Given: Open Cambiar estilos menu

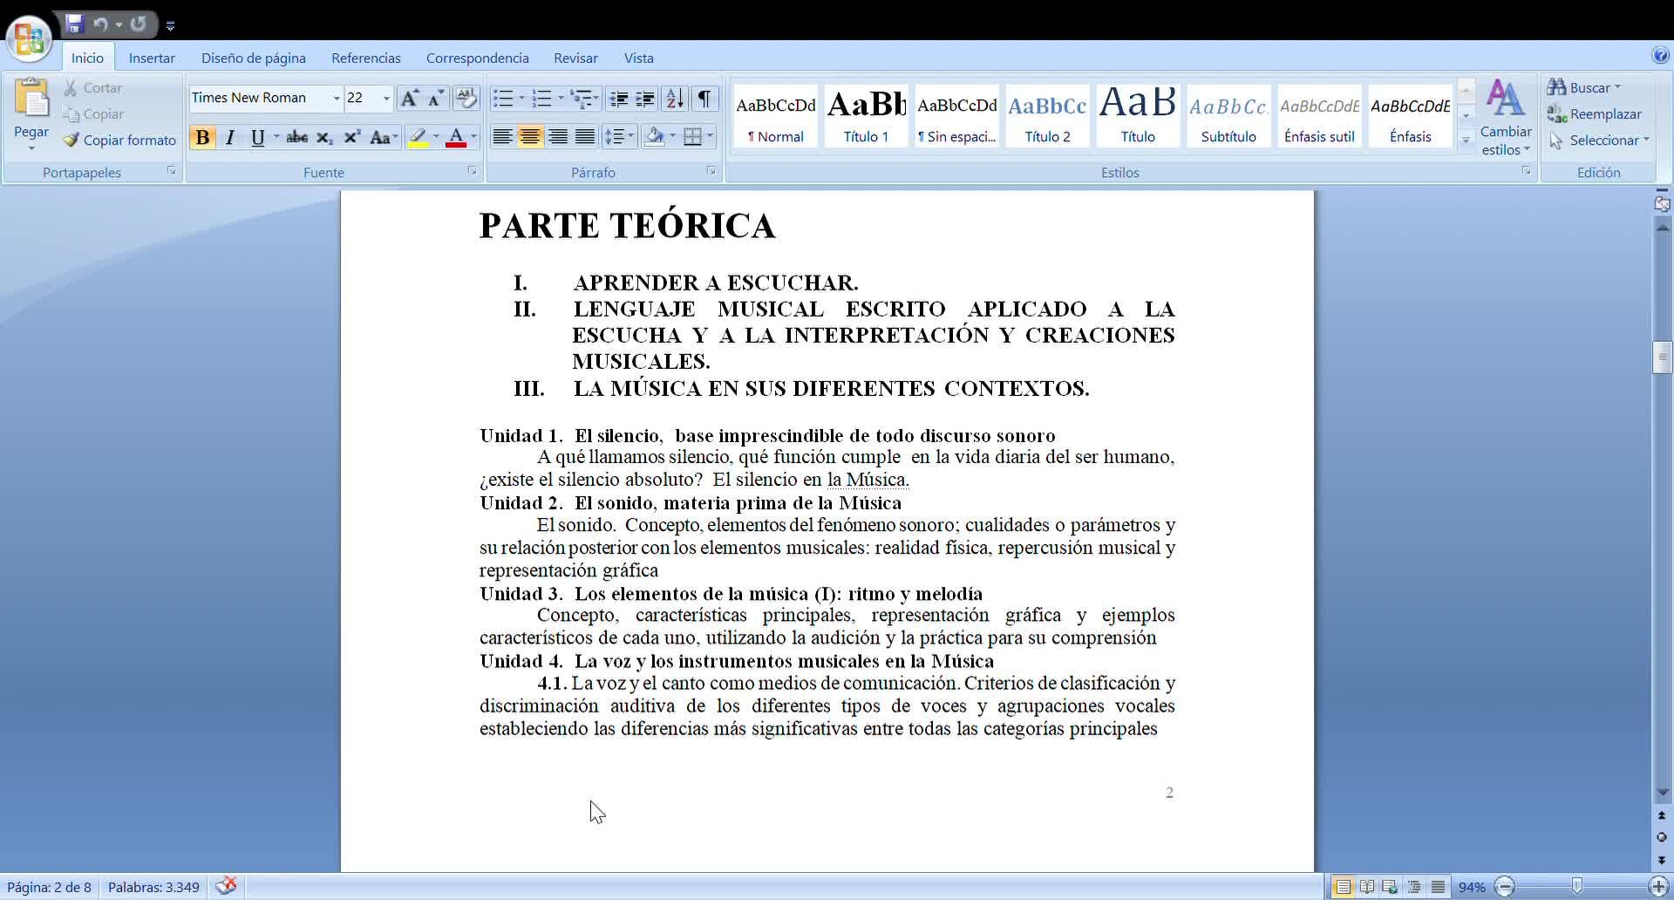Looking at the screenshot, I should pos(1506,117).
